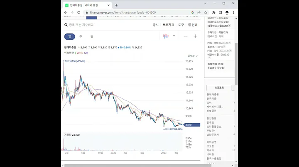
Task: Open 조비 in recent list
Action: pos(209,103)
